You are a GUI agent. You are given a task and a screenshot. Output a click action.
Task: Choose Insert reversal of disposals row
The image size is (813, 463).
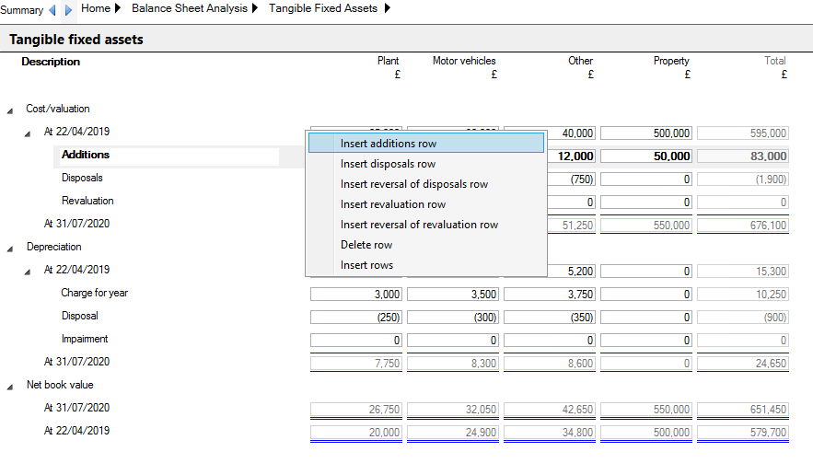click(x=426, y=184)
